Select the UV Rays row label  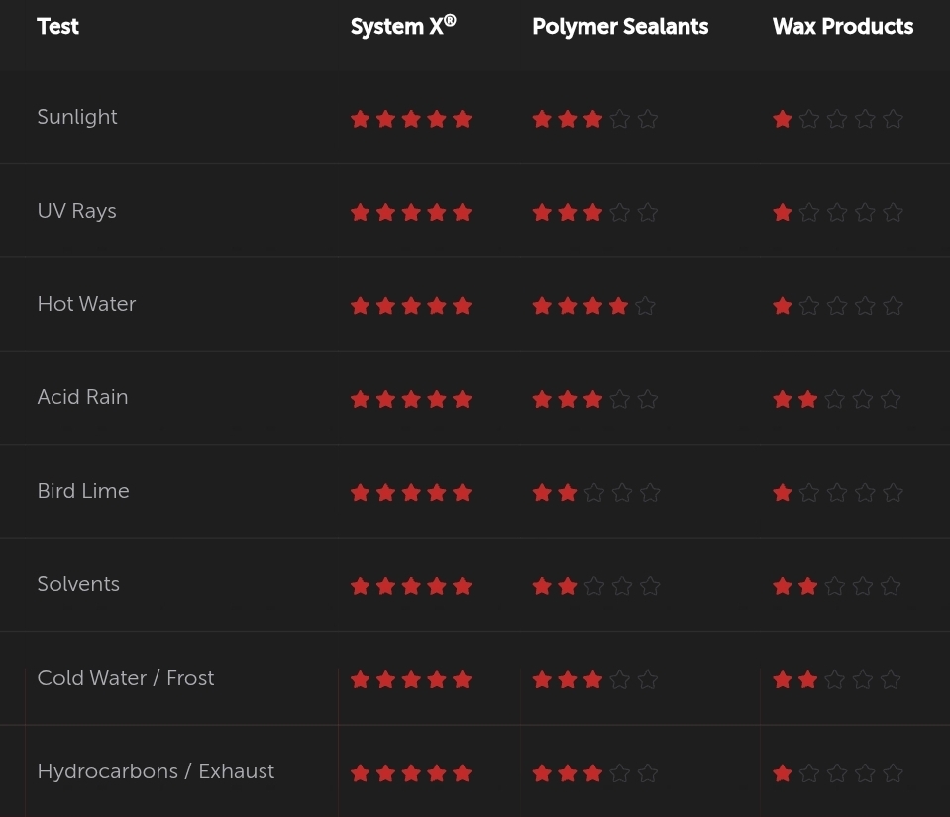pyautogui.click(x=76, y=211)
